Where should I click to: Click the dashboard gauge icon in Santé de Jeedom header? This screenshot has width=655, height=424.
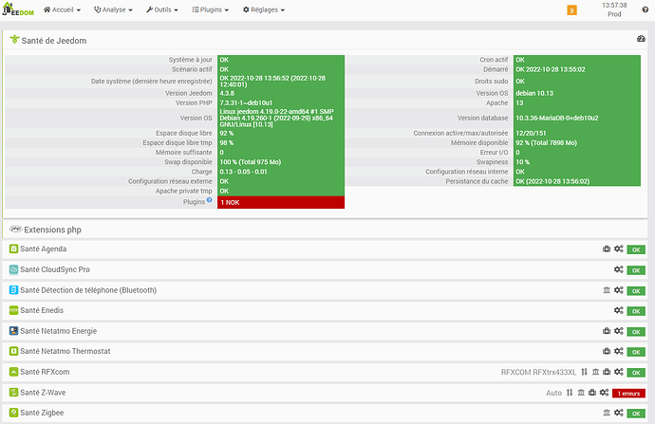(x=641, y=39)
